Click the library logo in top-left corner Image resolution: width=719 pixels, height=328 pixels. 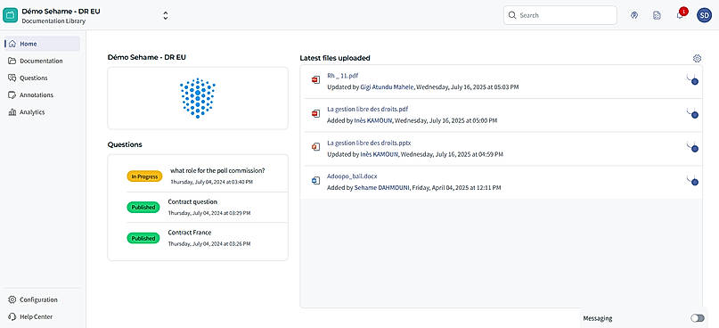pos(10,14)
